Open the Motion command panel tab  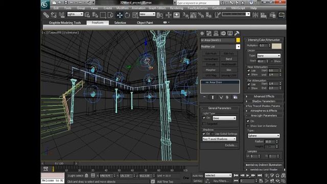pos(223,33)
